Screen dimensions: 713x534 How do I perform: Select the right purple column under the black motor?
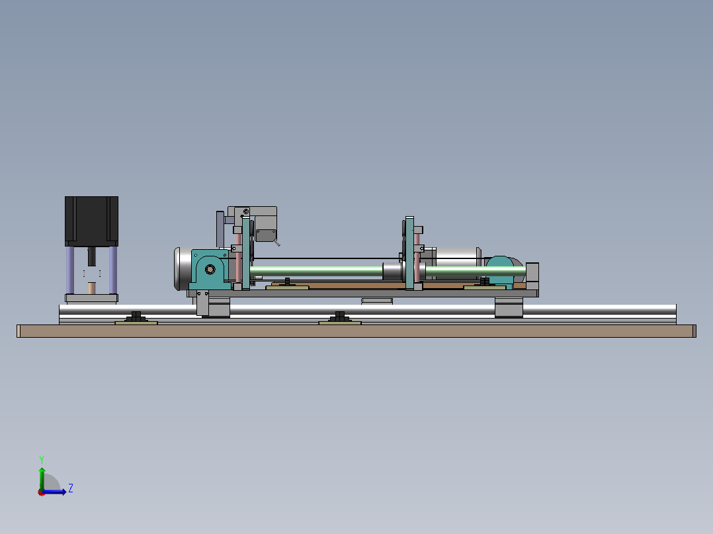[113, 269]
